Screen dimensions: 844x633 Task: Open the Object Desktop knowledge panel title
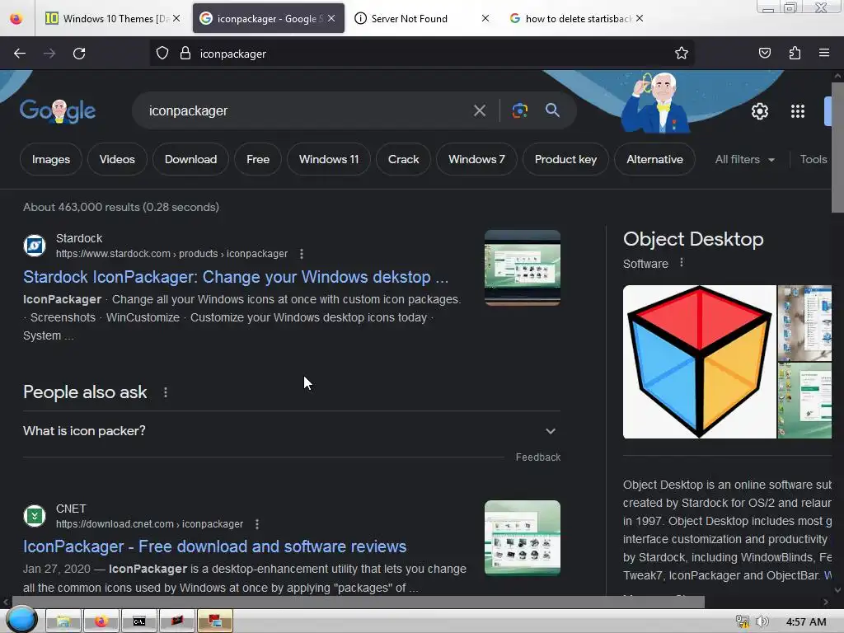693,239
